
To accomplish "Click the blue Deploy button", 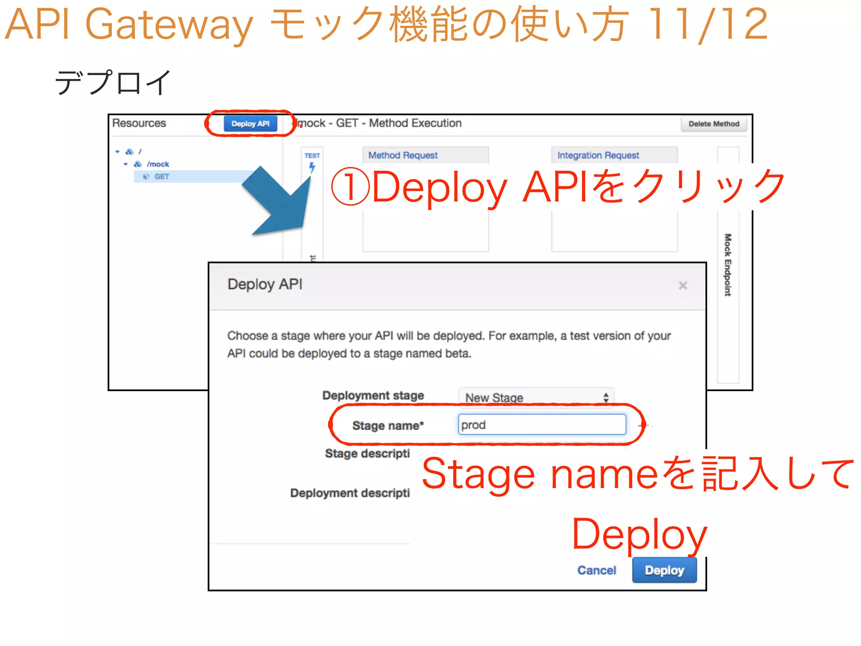I will [664, 570].
